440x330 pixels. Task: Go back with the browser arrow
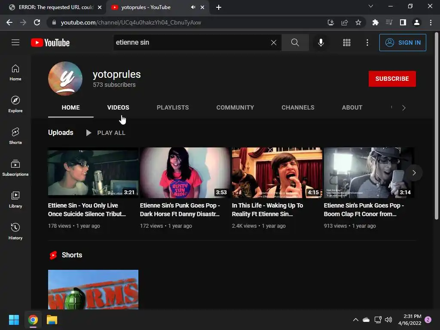[9, 22]
